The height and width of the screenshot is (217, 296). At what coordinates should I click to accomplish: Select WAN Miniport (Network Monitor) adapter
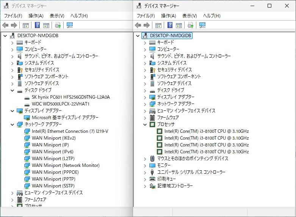(x=66, y=165)
